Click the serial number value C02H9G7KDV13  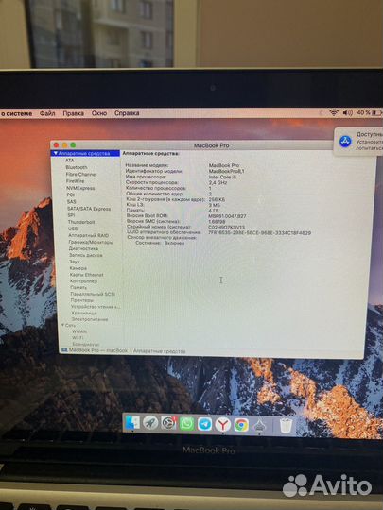pyautogui.click(x=226, y=227)
